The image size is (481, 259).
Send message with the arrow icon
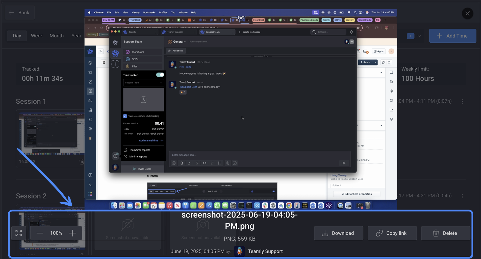[344, 163]
